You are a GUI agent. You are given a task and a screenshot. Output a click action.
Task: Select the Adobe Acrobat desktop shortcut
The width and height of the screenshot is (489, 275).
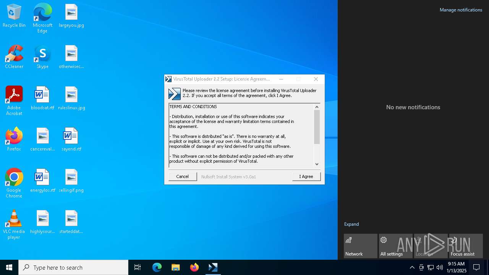click(x=14, y=100)
